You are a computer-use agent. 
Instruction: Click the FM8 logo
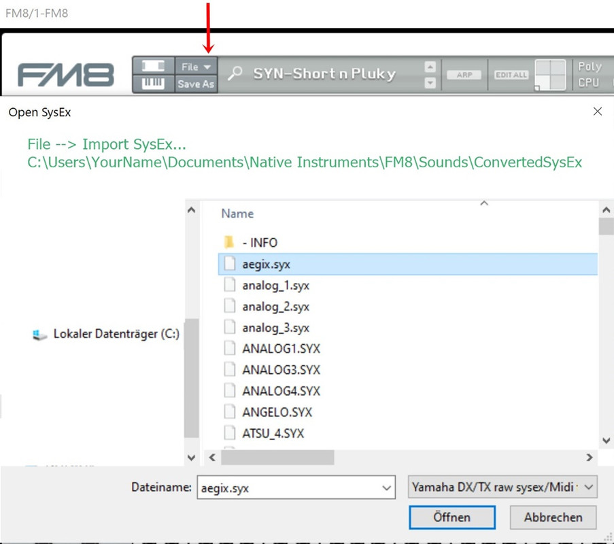pyautogui.click(x=66, y=74)
